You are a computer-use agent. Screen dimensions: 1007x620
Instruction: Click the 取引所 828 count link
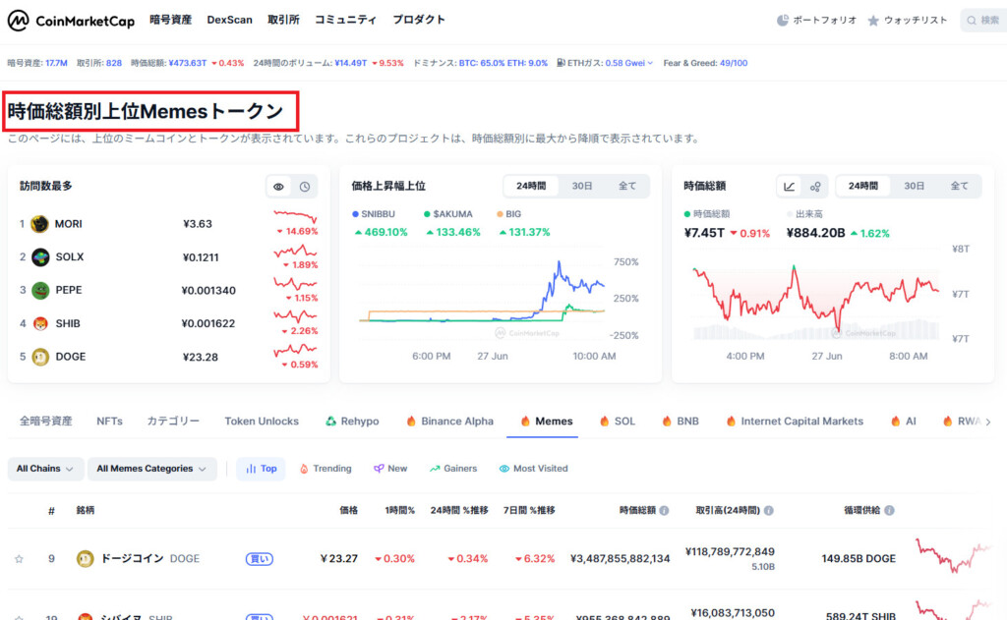pos(114,63)
